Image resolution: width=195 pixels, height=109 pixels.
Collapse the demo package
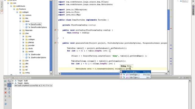(20, 21)
